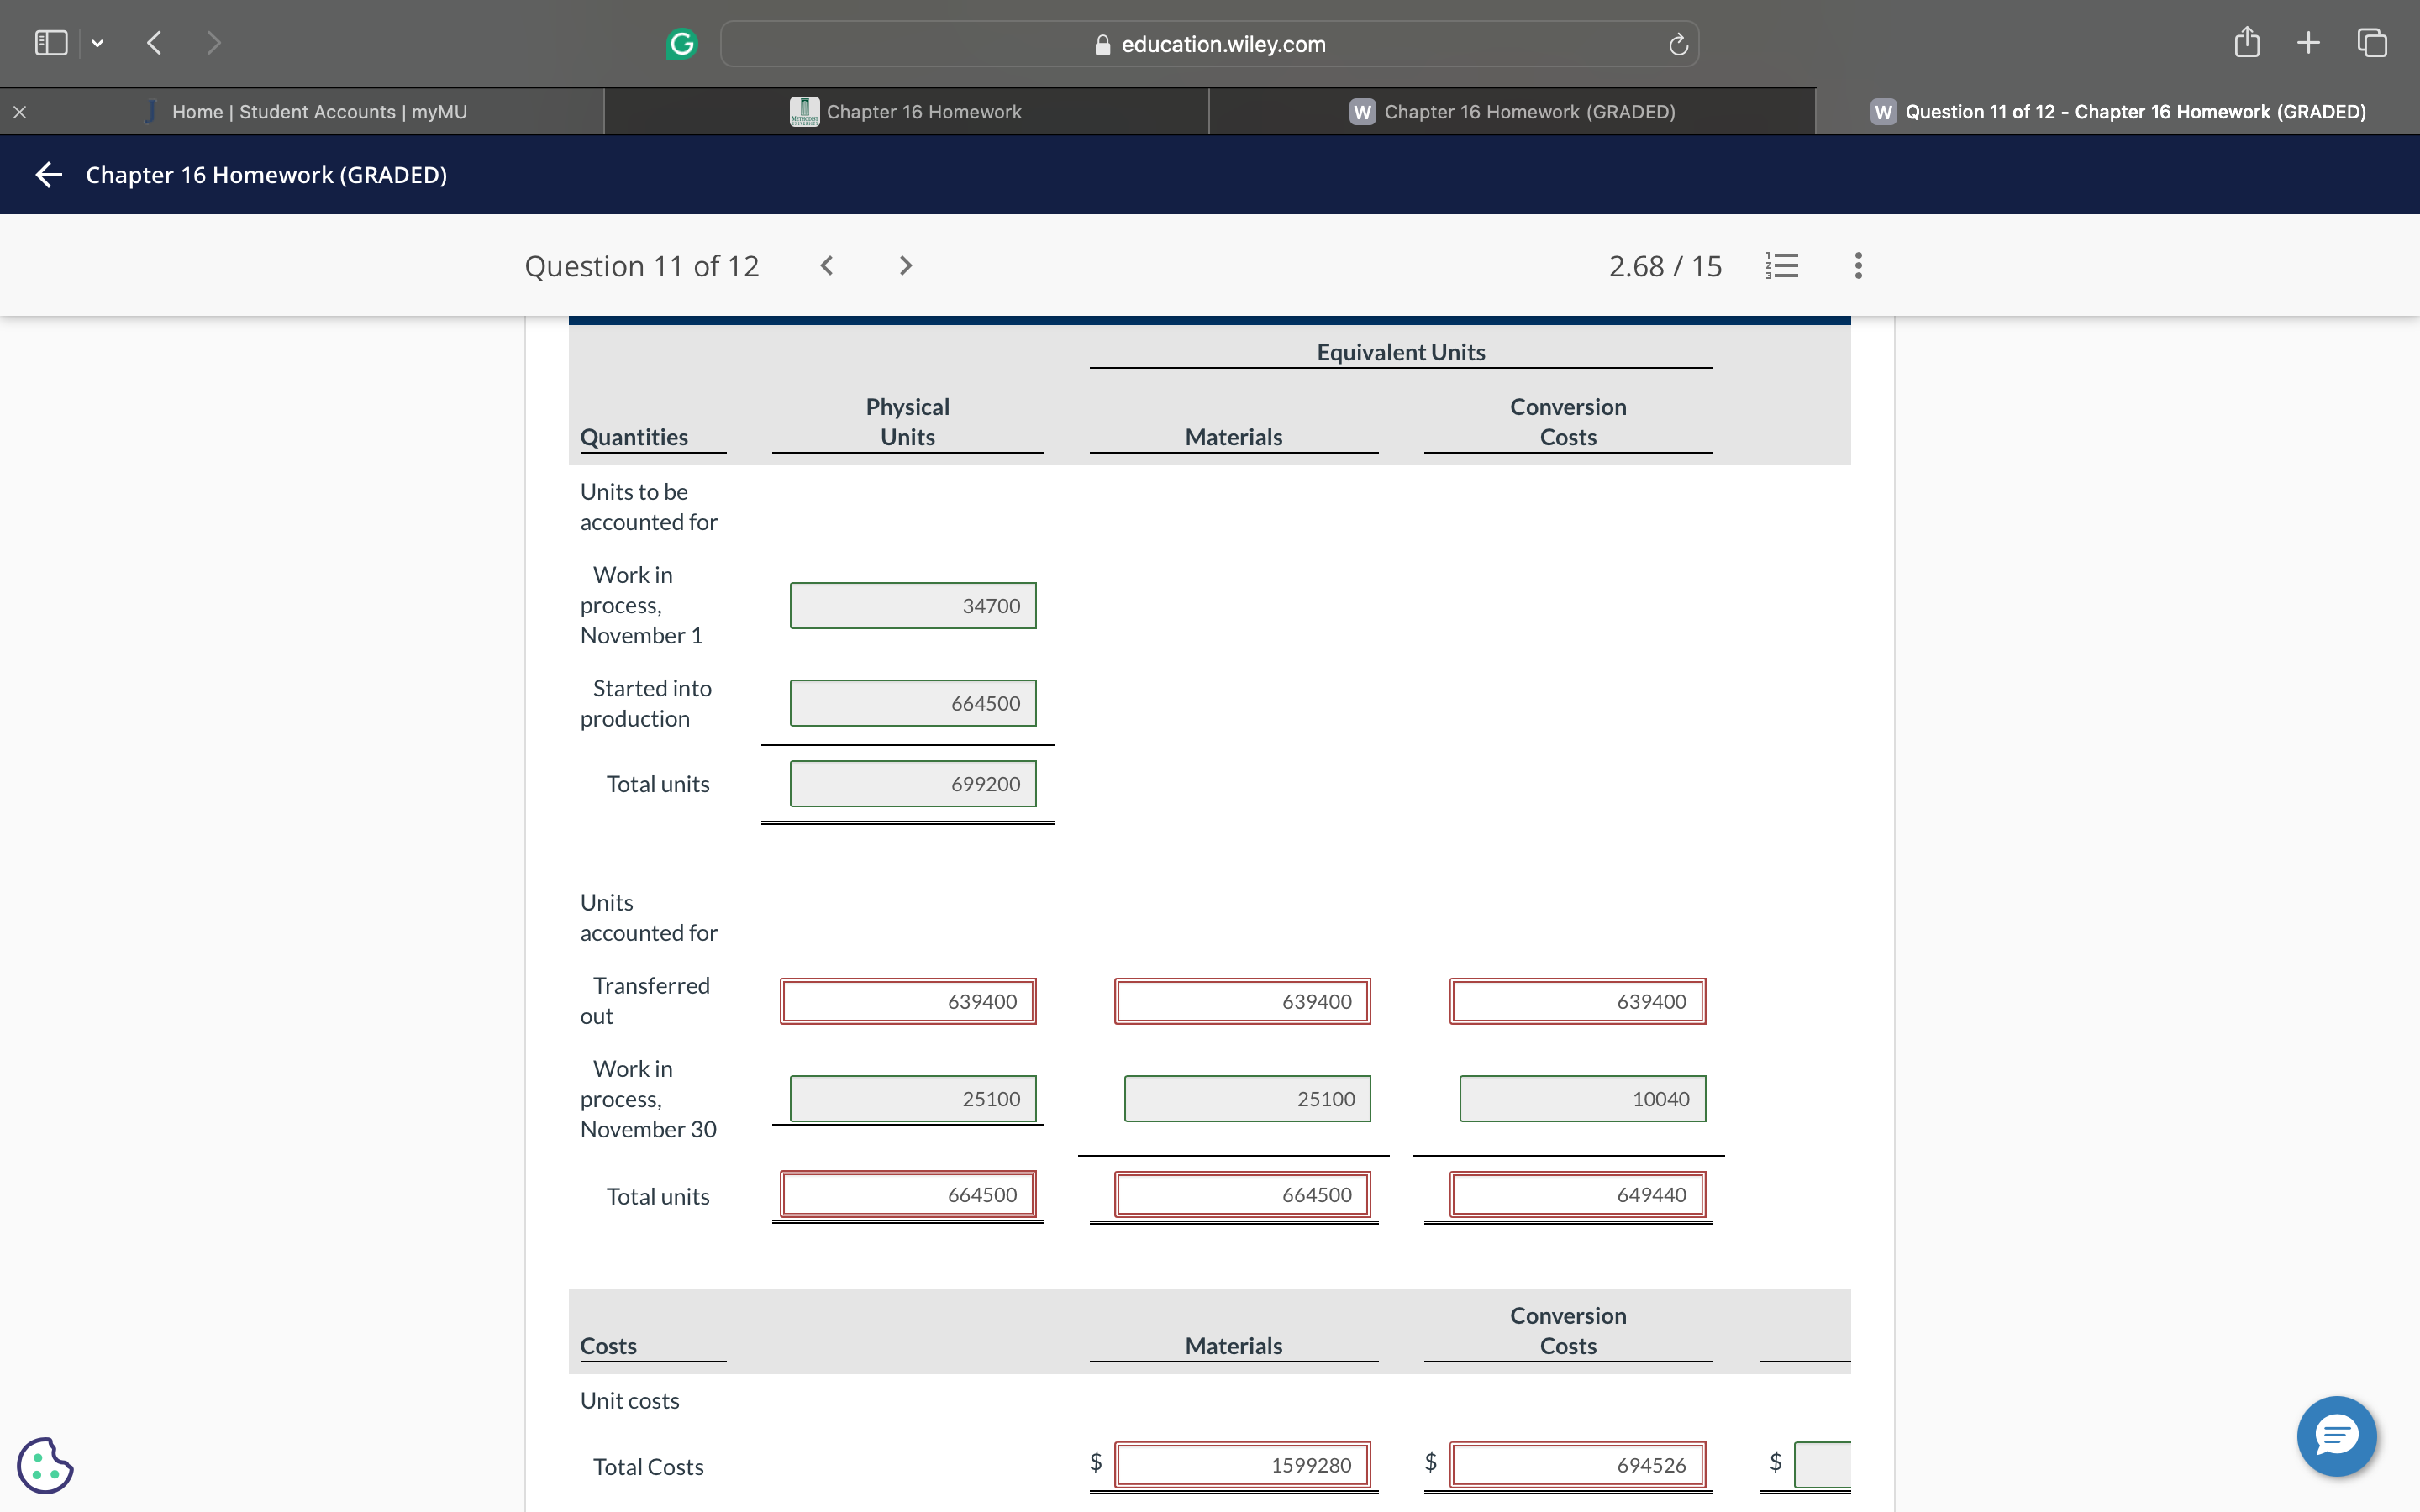Go to the next question arrow

pos(905,265)
